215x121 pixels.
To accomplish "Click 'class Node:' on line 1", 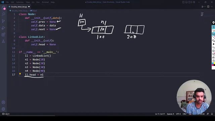I will [x=27, y=14].
